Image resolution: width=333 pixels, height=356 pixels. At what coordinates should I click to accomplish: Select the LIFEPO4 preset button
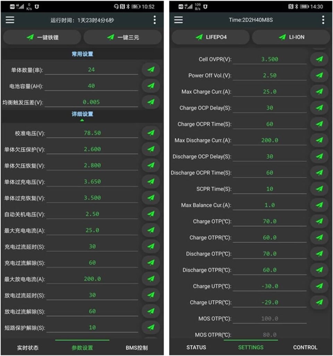[210, 37]
